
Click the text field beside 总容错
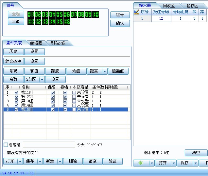[49, 145]
